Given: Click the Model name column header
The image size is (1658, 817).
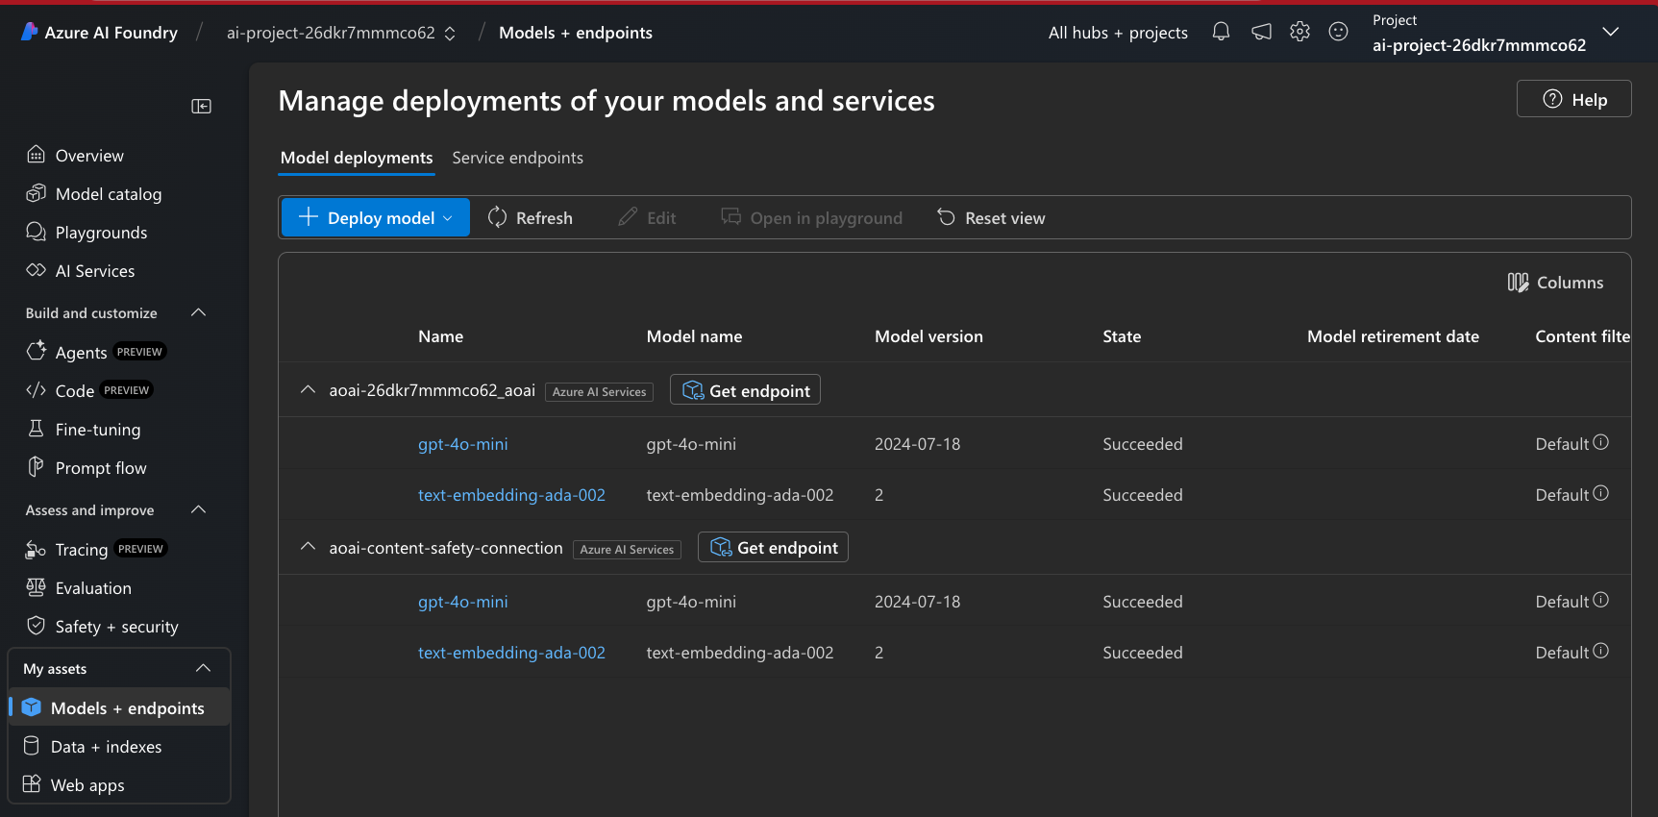Looking at the screenshot, I should (694, 336).
